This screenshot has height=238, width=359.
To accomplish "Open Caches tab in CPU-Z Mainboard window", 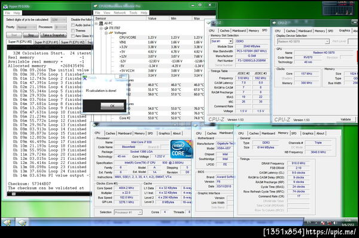I will point(212,133).
